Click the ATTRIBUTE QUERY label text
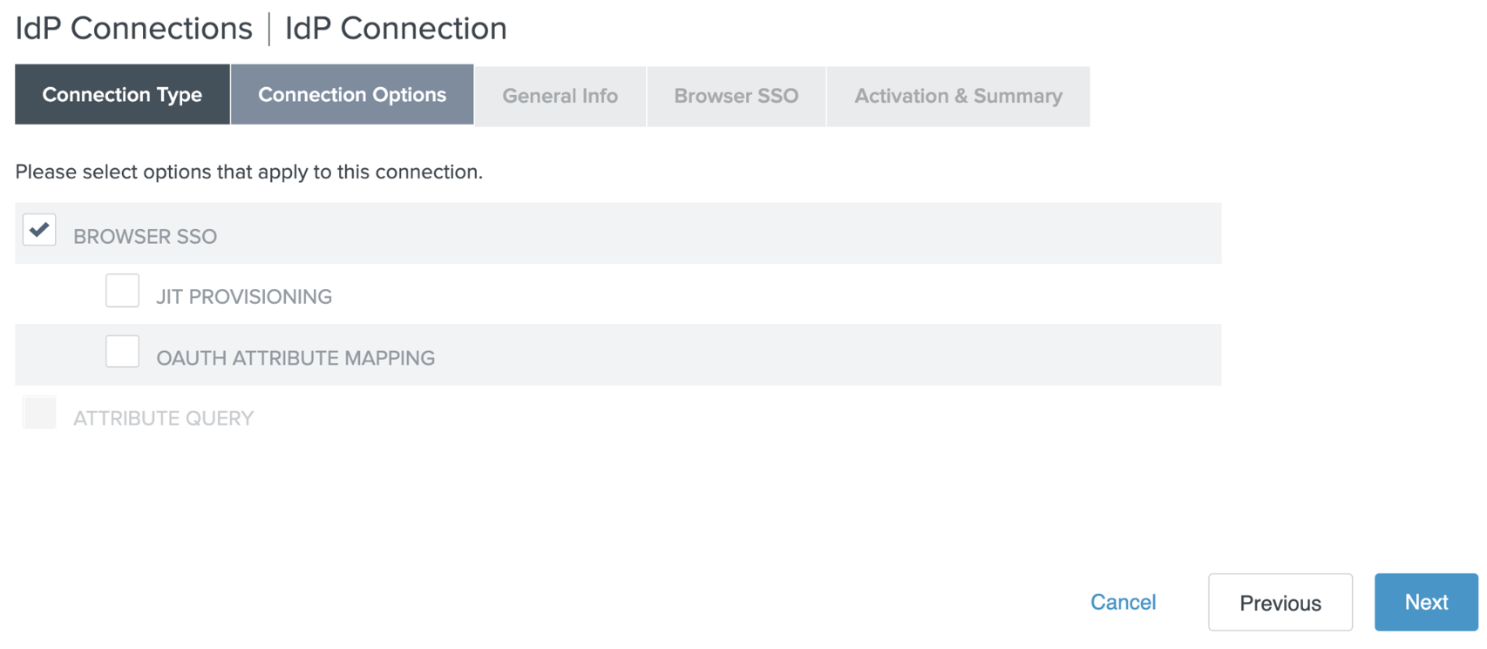 click(x=163, y=419)
